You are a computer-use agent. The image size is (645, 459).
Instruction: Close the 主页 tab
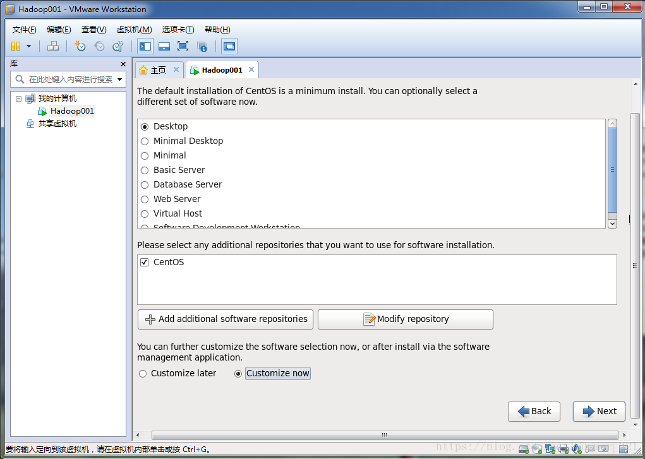[176, 69]
